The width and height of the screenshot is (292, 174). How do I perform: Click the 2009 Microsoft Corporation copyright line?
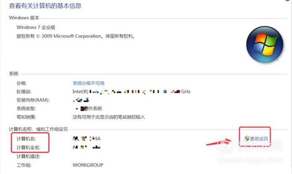76,36
